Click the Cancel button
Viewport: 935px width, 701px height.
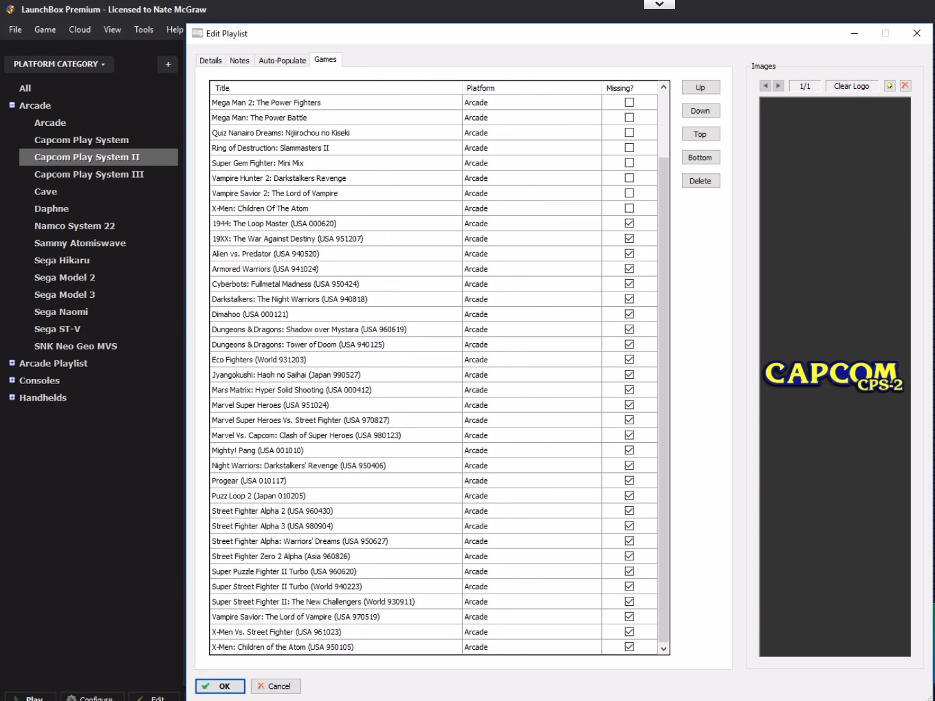(275, 686)
